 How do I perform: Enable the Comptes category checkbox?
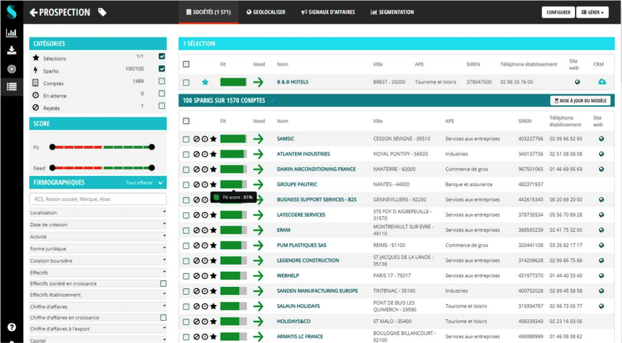162,81
